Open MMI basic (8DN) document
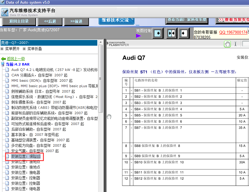Screen dimensions: 249x192 [42, 81]
